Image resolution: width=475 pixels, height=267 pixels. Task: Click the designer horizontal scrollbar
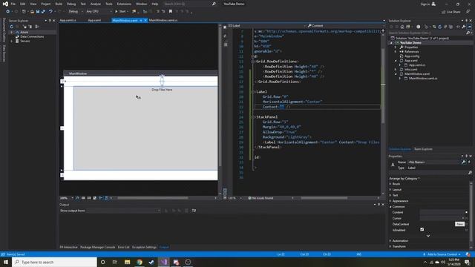pos(153,198)
